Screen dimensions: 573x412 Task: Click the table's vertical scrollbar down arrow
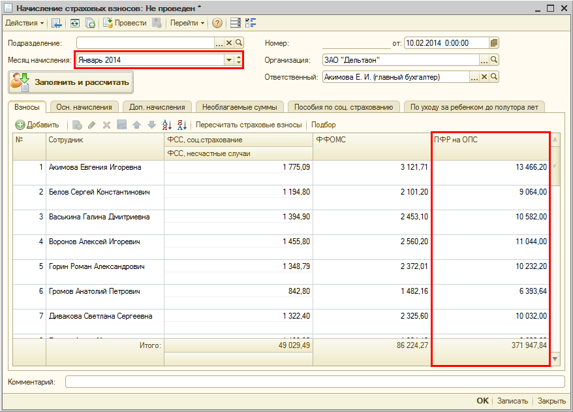tap(555, 358)
